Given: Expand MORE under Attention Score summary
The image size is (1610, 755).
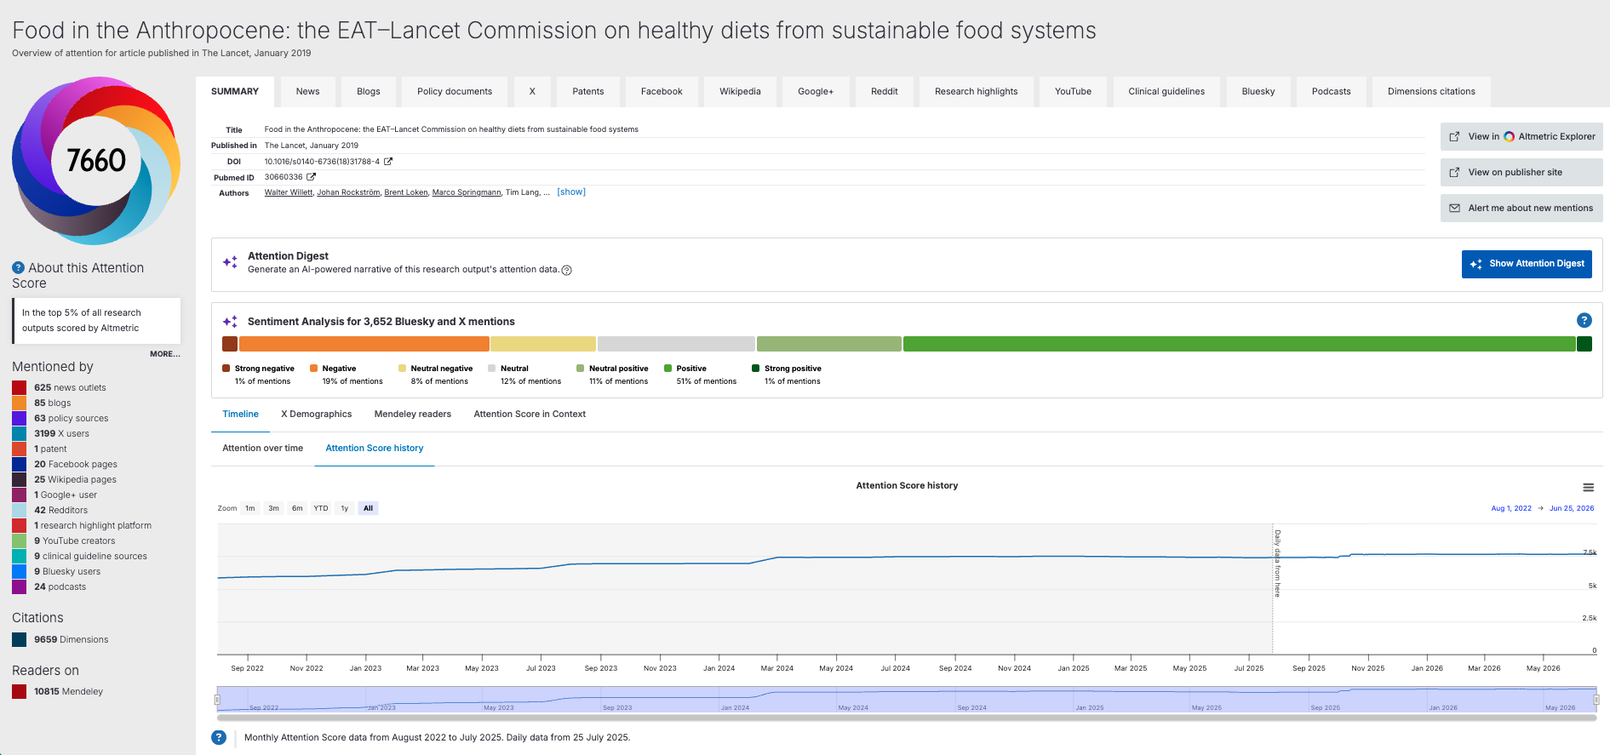Looking at the screenshot, I should pyautogui.click(x=165, y=354).
